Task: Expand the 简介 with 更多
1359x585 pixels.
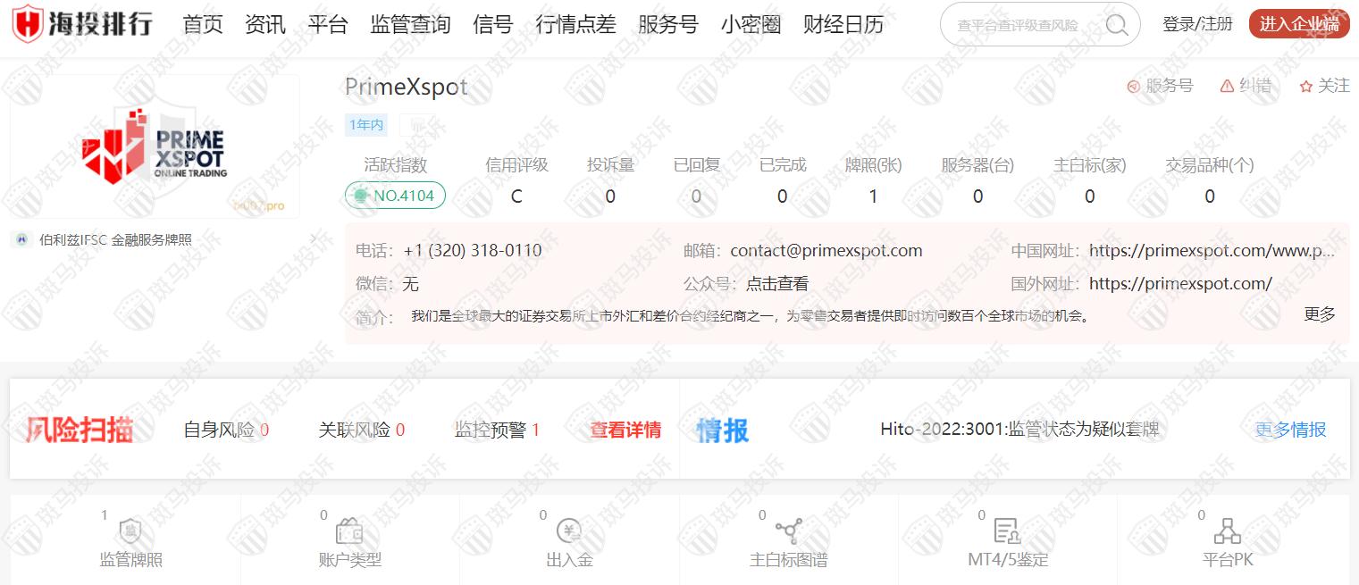Action: pos(1319,314)
